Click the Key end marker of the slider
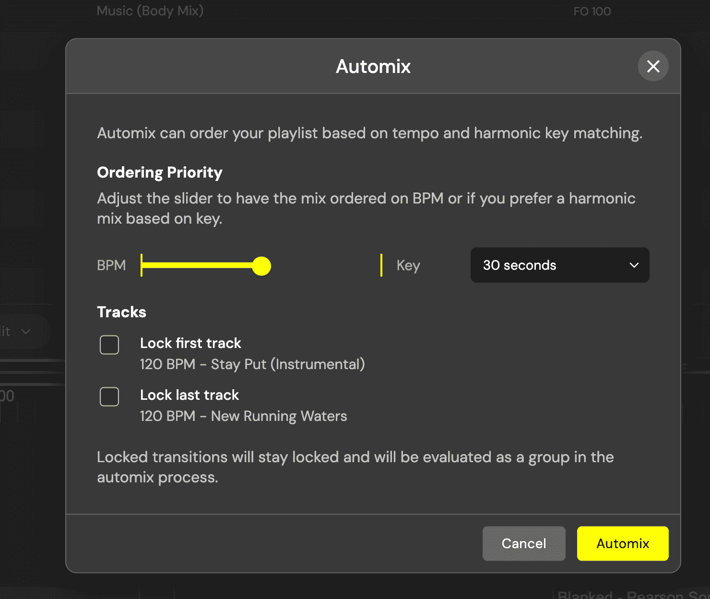This screenshot has height=599, width=710. 381,265
